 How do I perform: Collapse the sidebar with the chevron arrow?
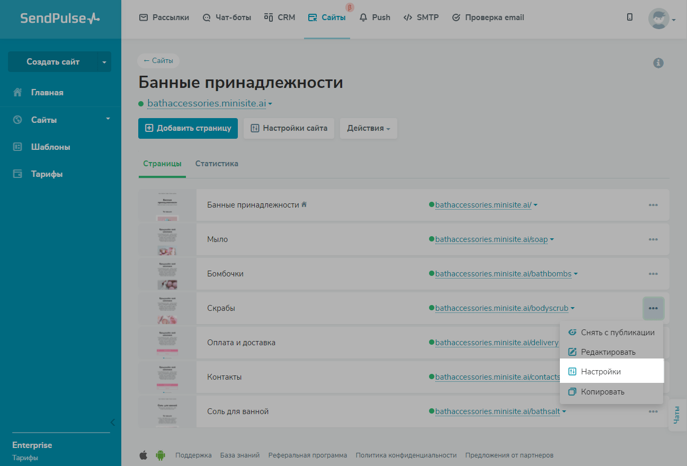(112, 422)
